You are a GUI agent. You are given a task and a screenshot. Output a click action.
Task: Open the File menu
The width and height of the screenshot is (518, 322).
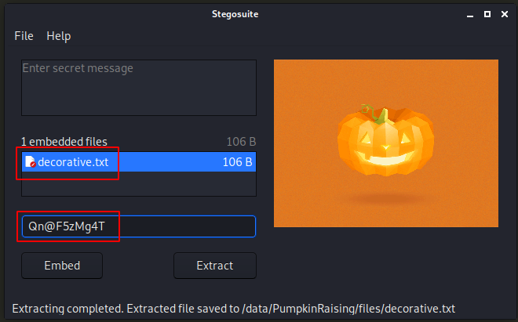click(24, 36)
